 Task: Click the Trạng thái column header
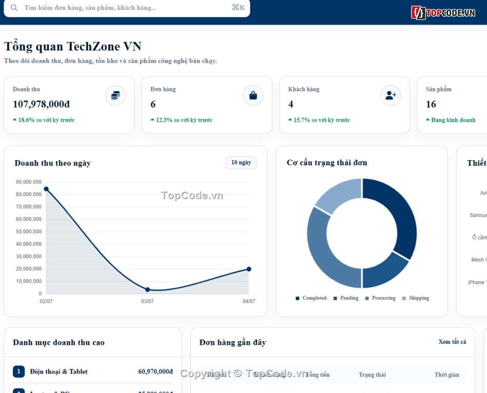click(x=372, y=375)
